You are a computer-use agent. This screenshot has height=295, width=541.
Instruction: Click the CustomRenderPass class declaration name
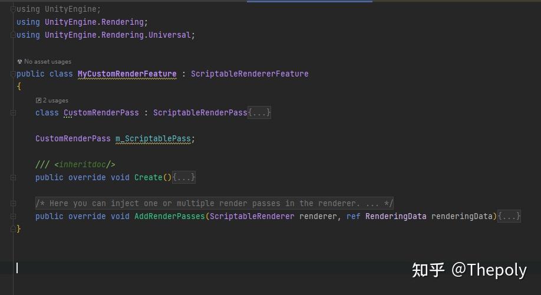coord(101,112)
